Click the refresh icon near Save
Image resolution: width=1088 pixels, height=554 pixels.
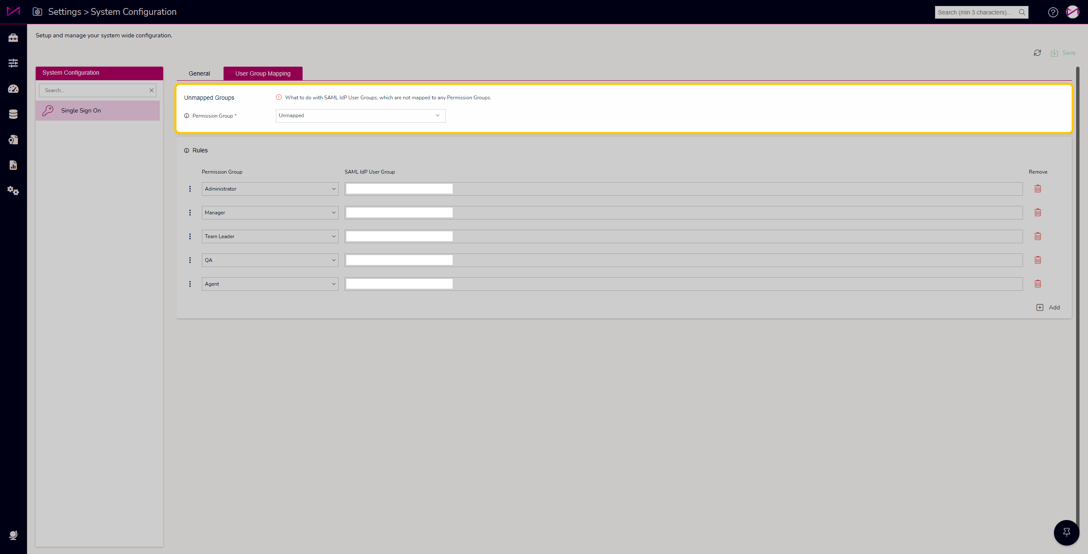(1037, 53)
